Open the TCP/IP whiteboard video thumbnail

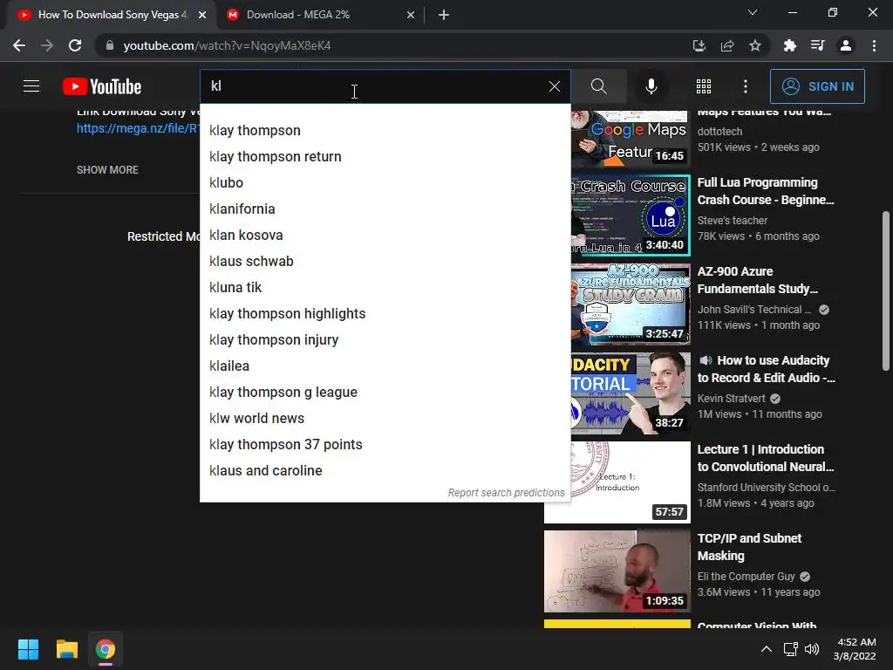tap(617, 571)
